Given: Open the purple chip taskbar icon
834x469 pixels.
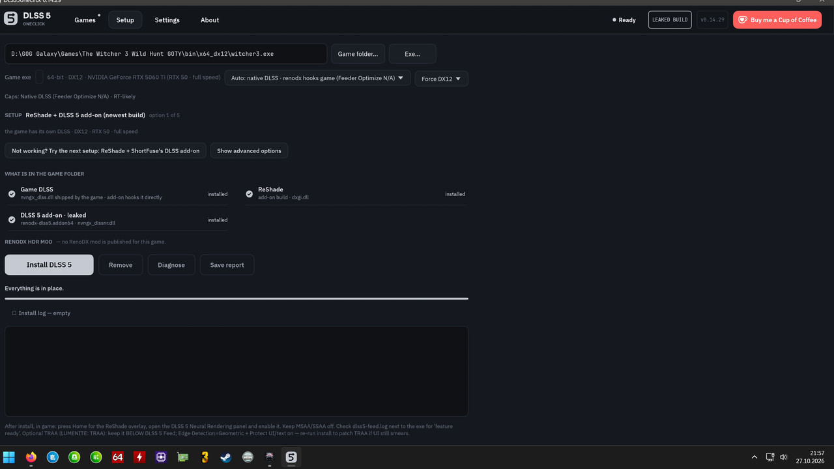Looking at the screenshot, I should tap(161, 457).
